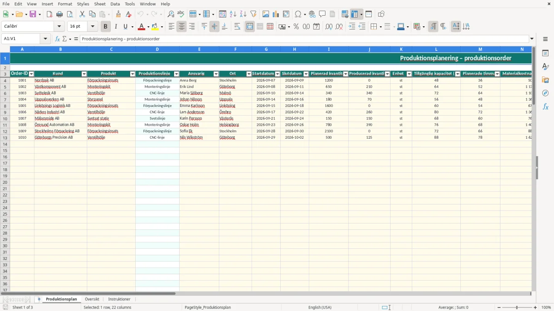Click the Copy icon
This screenshot has width=554, height=311.
tap(92, 14)
